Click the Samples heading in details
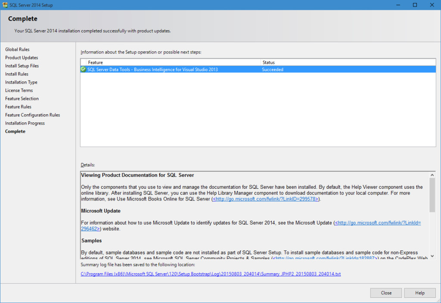 pos(91,241)
